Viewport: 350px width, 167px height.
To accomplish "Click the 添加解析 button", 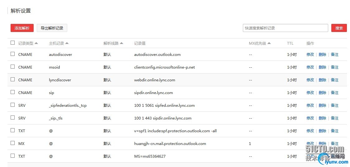I will click(22, 28).
